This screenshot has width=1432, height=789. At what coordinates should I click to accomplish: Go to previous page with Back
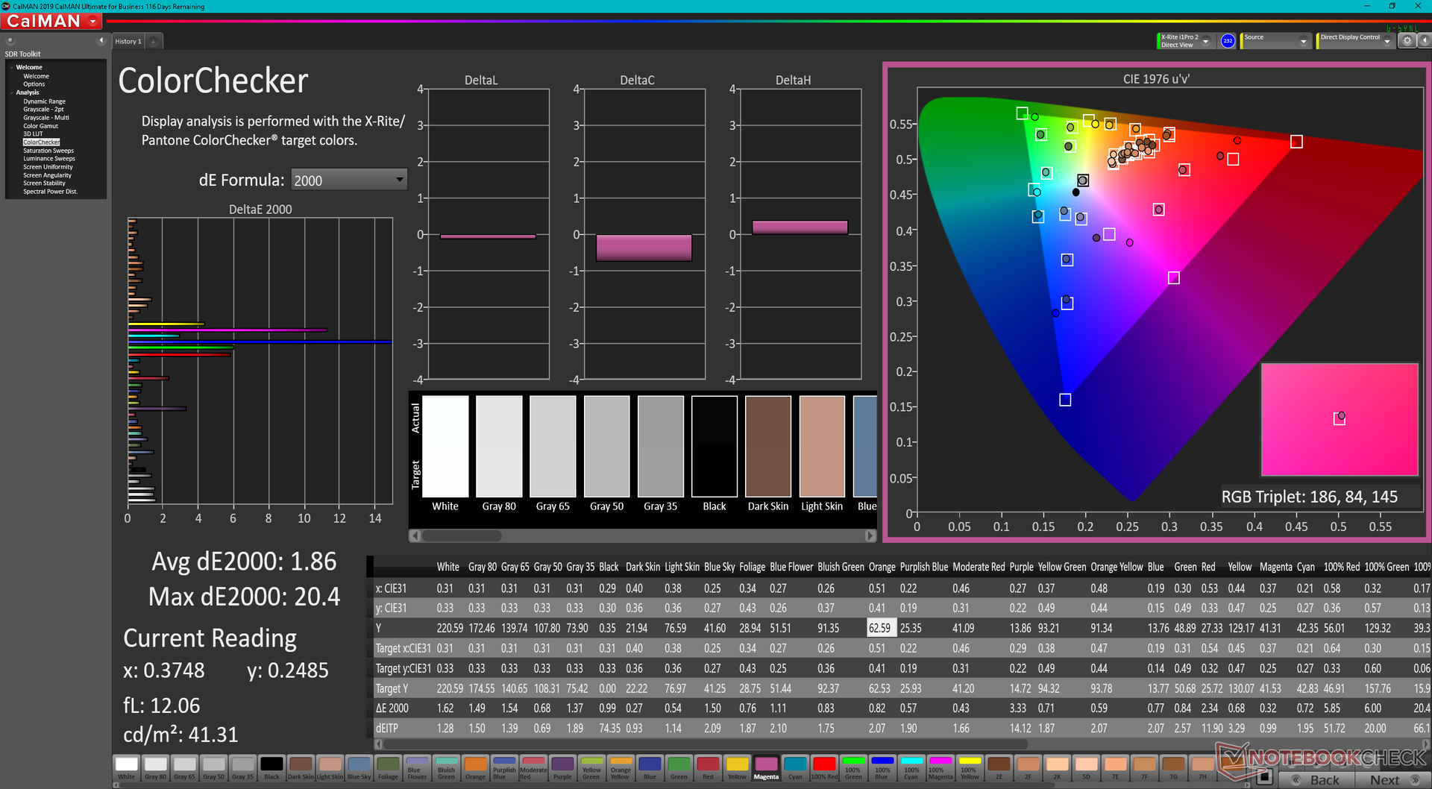[x=1316, y=779]
